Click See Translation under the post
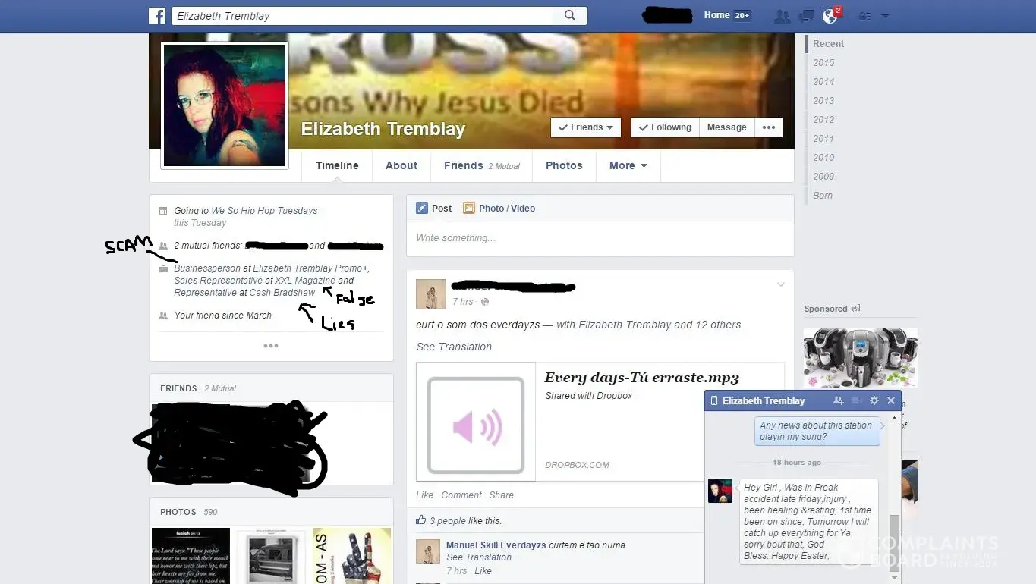Image resolution: width=1036 pixels, height=584 pixels. click(x=454, y=347)
